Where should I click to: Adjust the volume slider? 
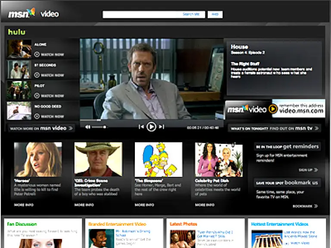[99, 127]
